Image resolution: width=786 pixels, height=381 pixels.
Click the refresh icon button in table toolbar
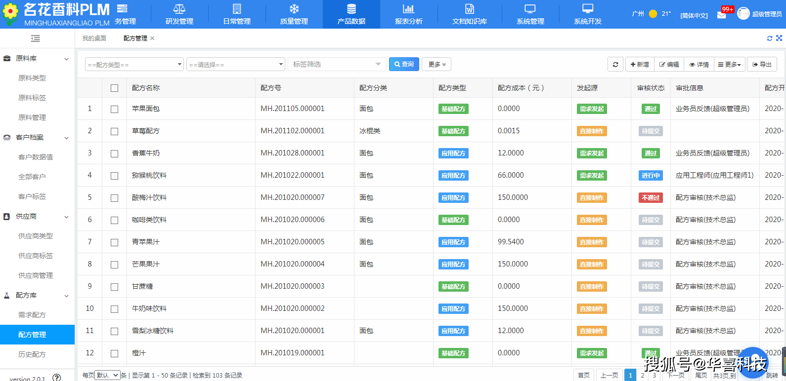click(615, 65)
